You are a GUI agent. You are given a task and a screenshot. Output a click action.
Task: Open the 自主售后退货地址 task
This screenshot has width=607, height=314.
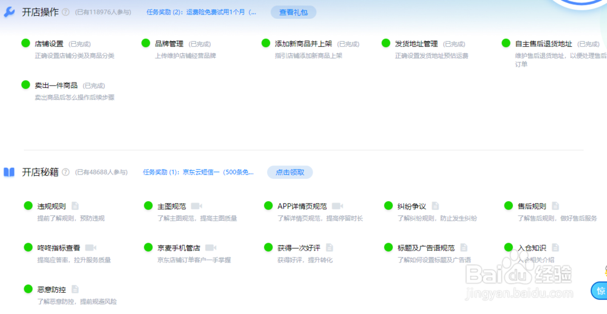(543, 44)
